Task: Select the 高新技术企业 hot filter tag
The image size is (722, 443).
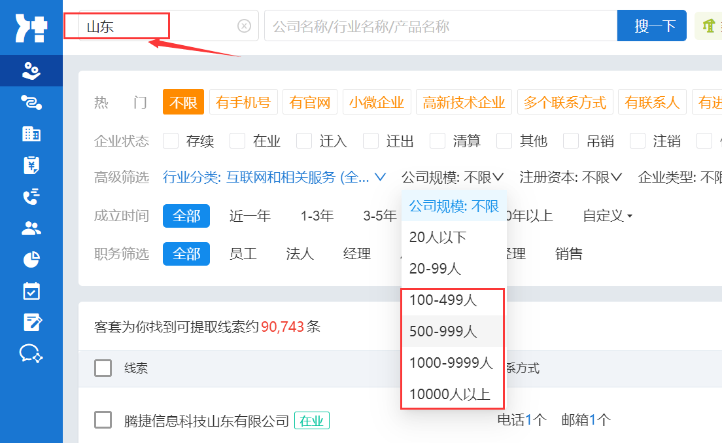Action: click(464, 101)
